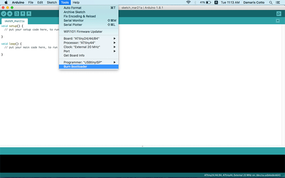Open the Arduino application menu

[18, 2]
